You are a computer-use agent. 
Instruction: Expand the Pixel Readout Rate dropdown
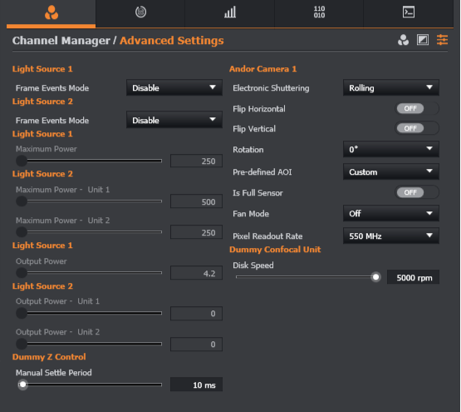tap(391, 236)
